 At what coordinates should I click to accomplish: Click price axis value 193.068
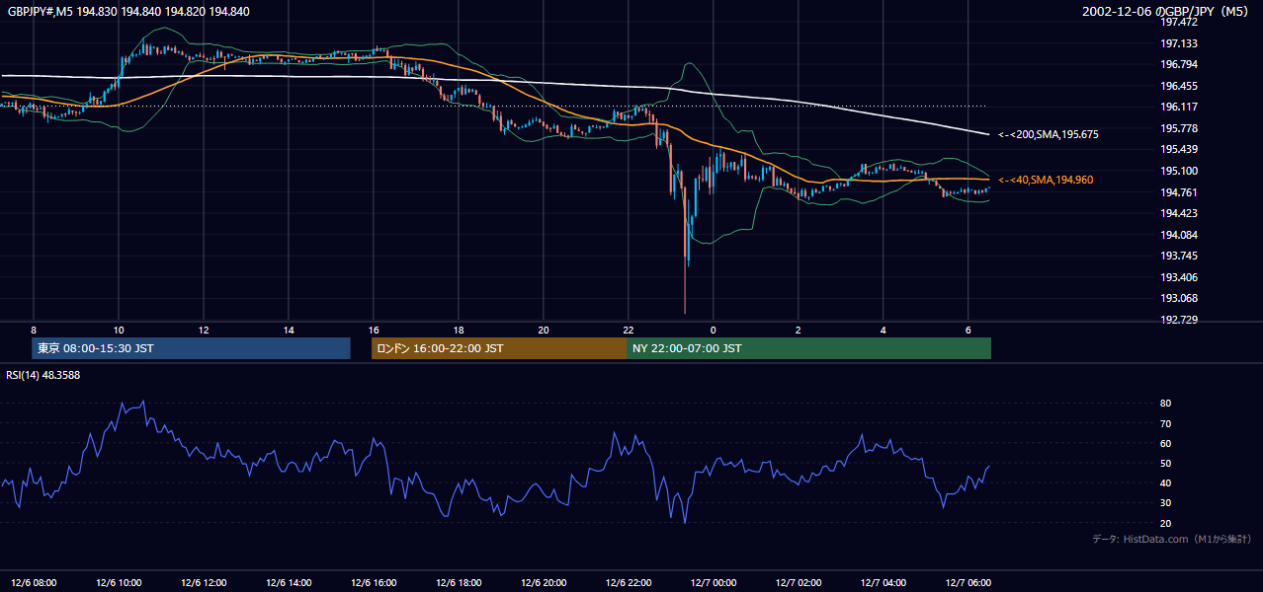(x=1179, y=298)
